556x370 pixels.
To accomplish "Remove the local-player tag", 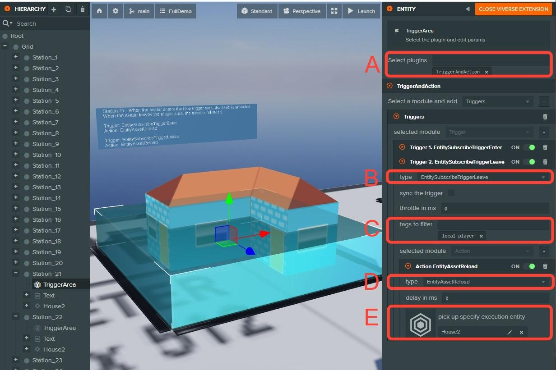I will coord(481,236).
